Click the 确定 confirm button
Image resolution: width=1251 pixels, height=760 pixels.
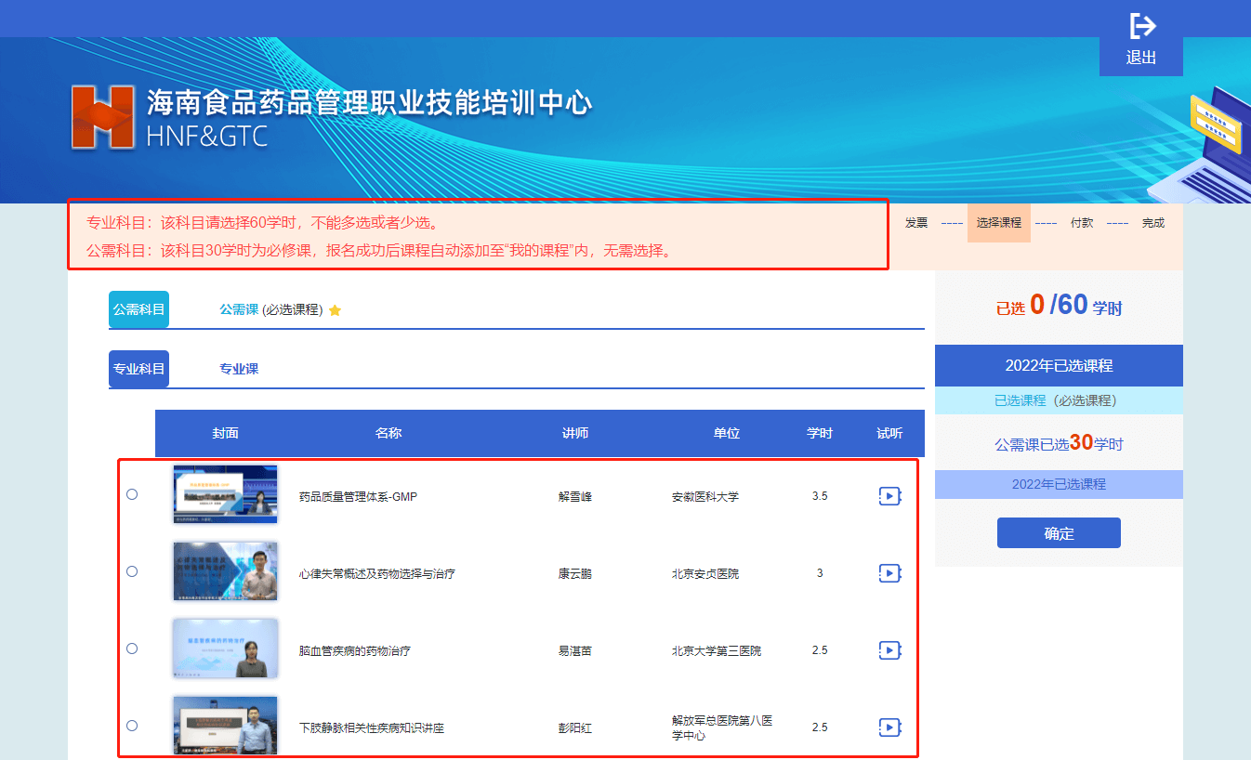click(x=1059, y=533)
